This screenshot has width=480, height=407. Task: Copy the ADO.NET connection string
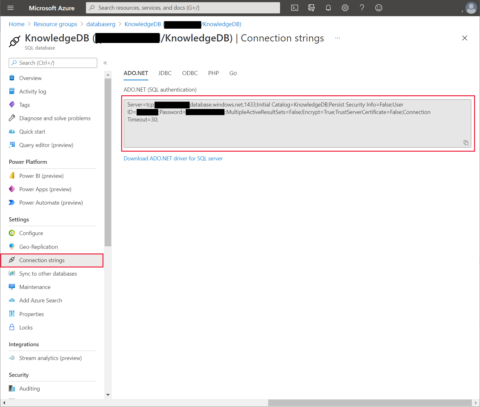point(466,143)
